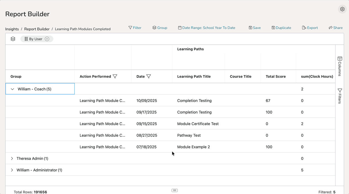Open the Filters side panel
Image resolution: width=349 pixels, height=194 pixels.
coord(340,96)
